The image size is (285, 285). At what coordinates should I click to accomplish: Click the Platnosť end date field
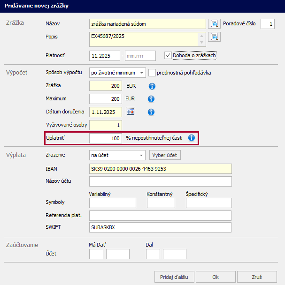[140, 56]
